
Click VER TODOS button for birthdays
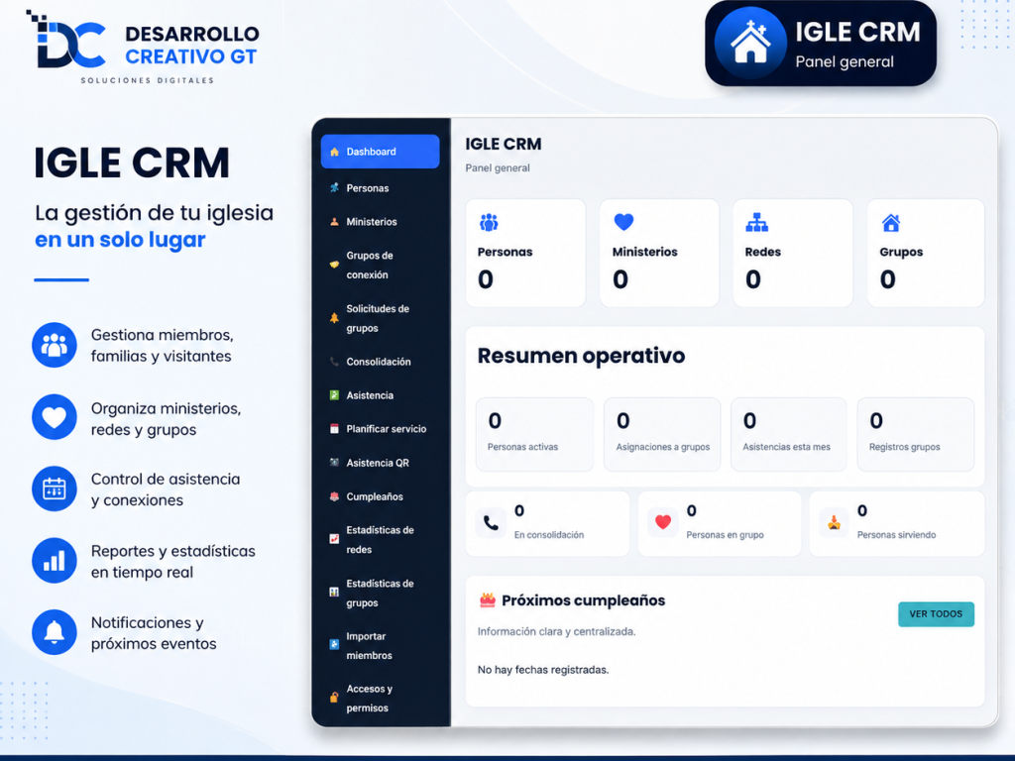pos(936,614)
